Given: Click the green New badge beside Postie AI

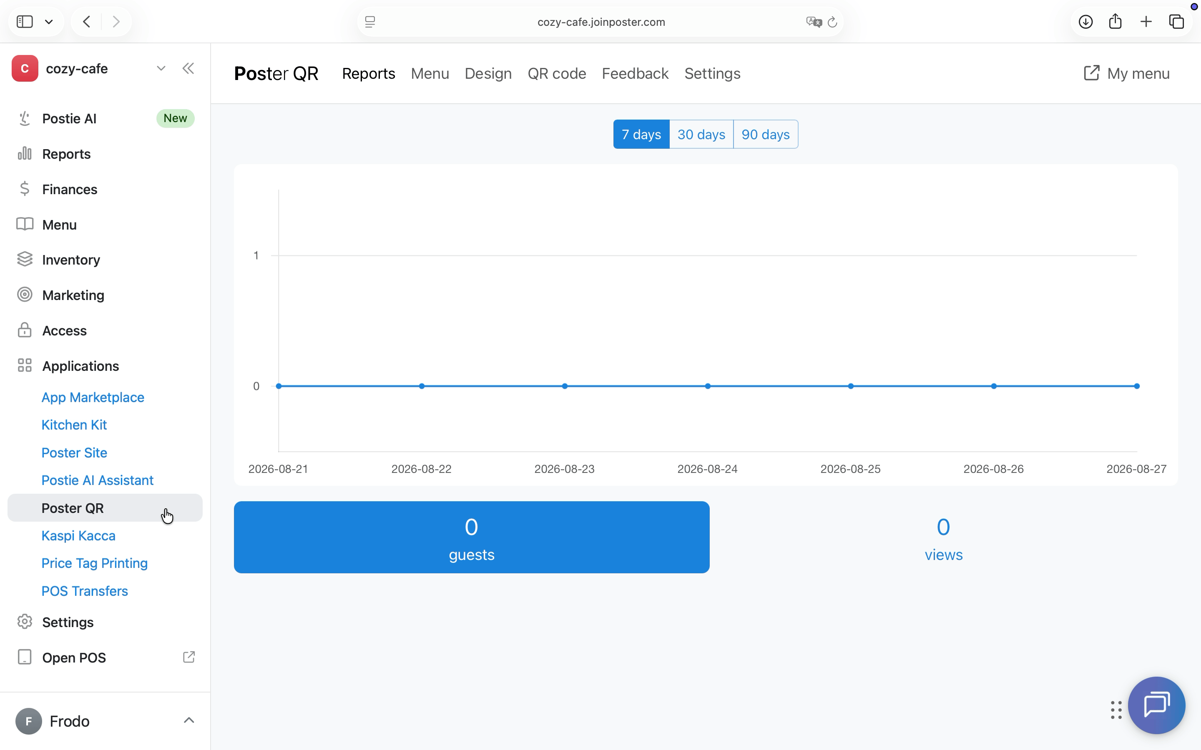Looking at the screenshot, I should click(x=175, y=119).
